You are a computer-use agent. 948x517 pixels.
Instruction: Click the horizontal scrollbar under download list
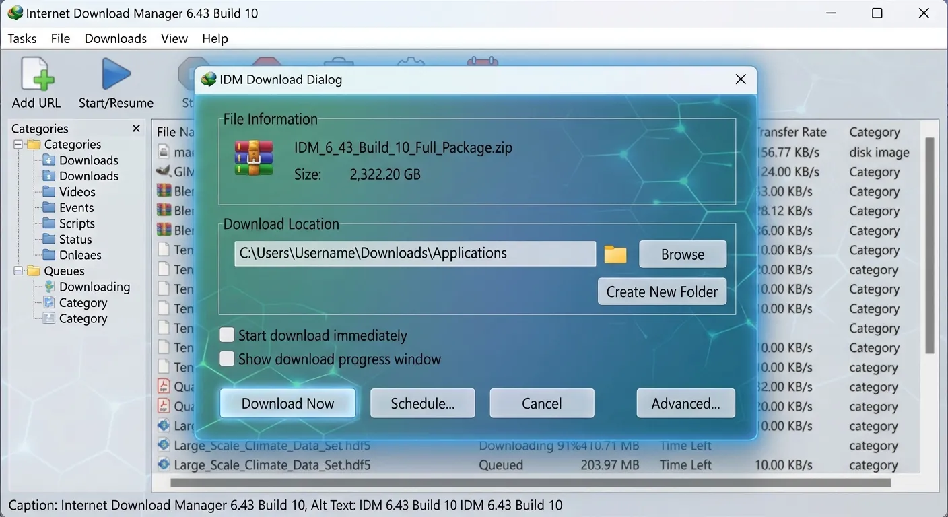pos(531,483)
